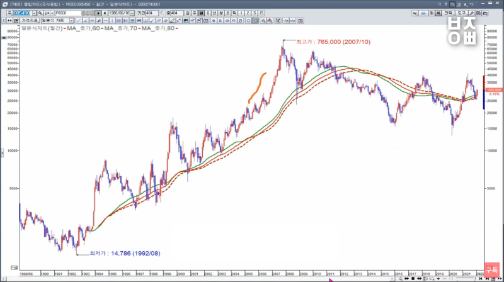This screenshot has height=282, width=504.
Task: Select the 일 (daily) period toggle
Action: point(187,13)
